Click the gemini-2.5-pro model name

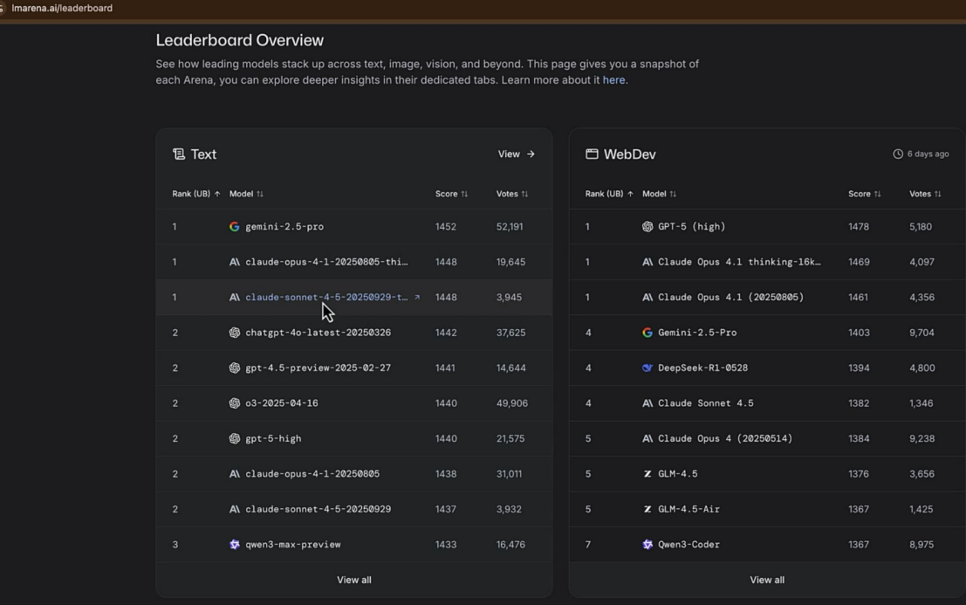click(x=284, y=227)
